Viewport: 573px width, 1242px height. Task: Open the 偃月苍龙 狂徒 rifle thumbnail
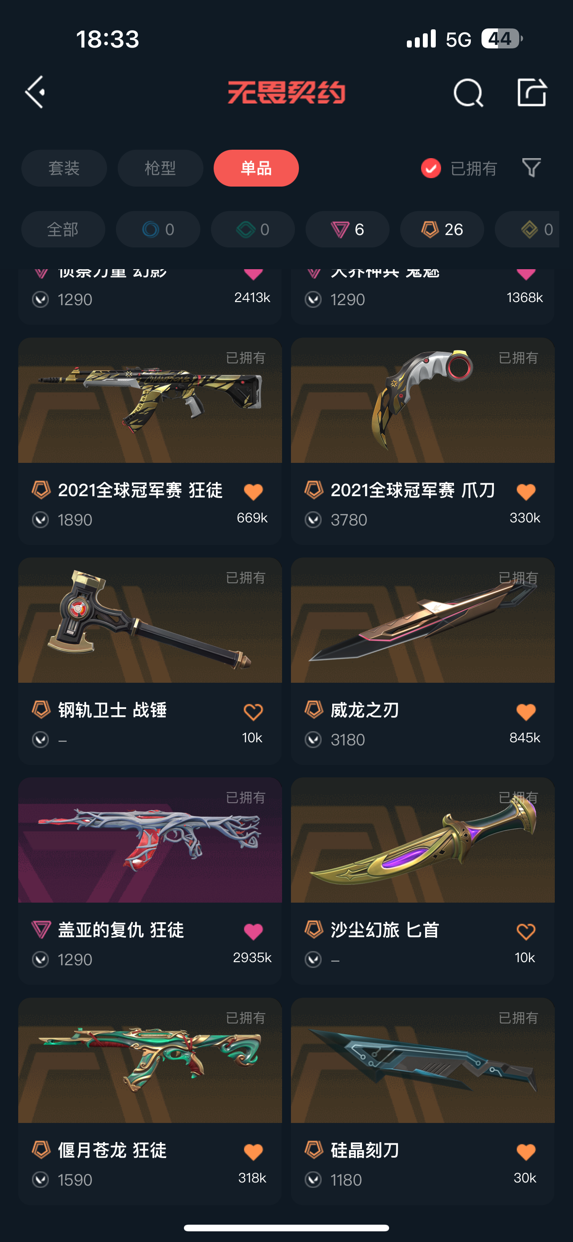tap(150, 1060)
